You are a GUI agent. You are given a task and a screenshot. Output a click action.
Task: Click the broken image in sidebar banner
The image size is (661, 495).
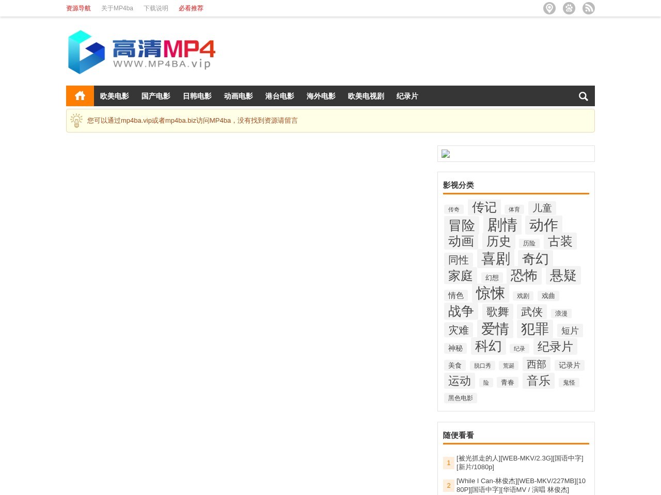[446, 154]
